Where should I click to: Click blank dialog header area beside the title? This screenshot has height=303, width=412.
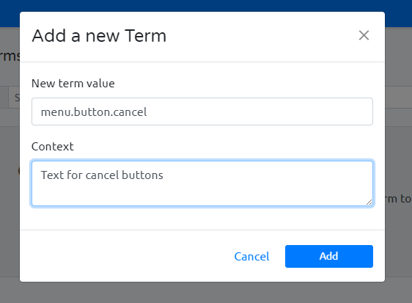[x=262, y=35]
